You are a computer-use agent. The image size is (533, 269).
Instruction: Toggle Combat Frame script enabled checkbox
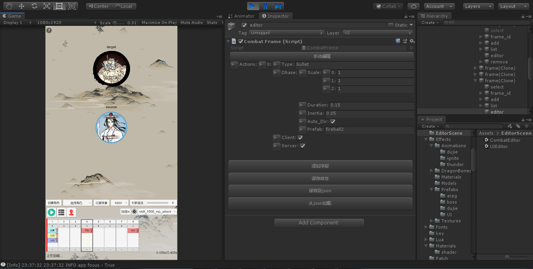240,41
